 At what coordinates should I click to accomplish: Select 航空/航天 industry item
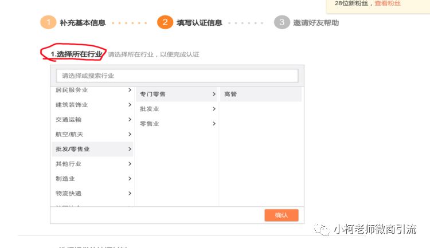point(69,135)
